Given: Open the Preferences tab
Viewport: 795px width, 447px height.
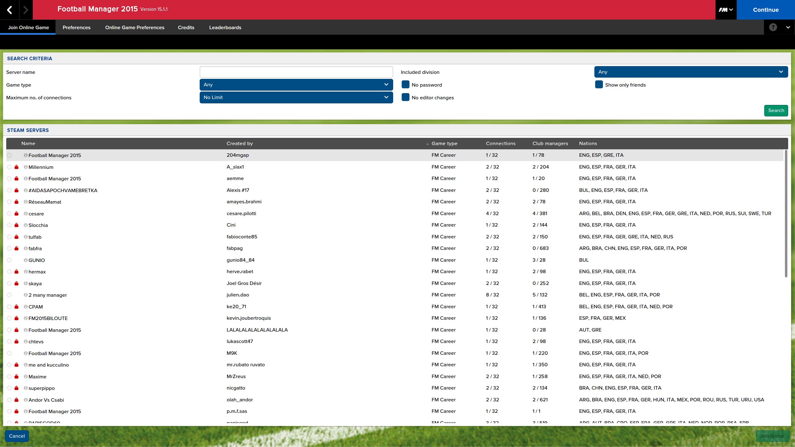Looking at the screenshot, I should (x=76, y=27).
